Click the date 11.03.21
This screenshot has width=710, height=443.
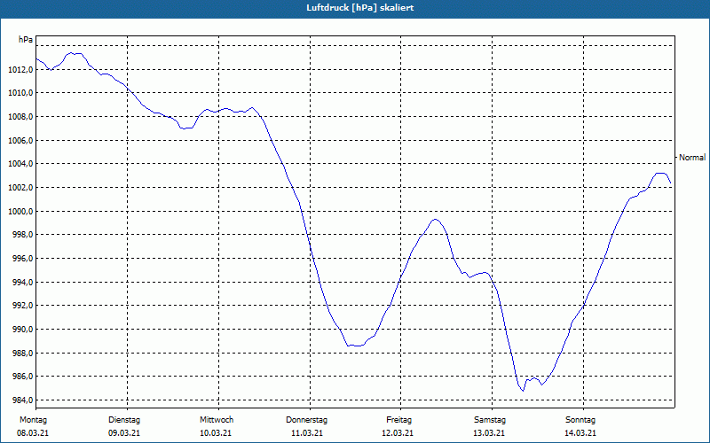tap(307, 433)
